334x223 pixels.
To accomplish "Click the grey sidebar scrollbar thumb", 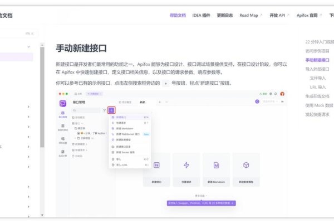I will 42,97.
